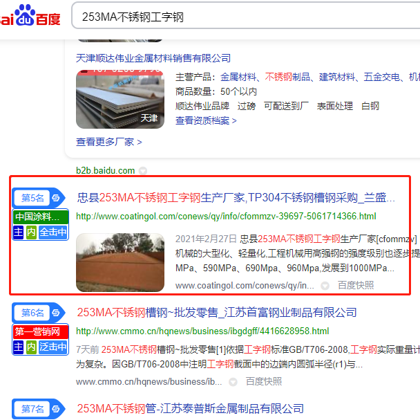This screenshot has width=420, height=420.
Task: Click the search box containing 253MA不锈钢工字钢
Action: pyautogui.click(x=246, y=15)
